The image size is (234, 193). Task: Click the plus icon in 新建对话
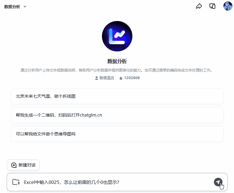point(14,165)
